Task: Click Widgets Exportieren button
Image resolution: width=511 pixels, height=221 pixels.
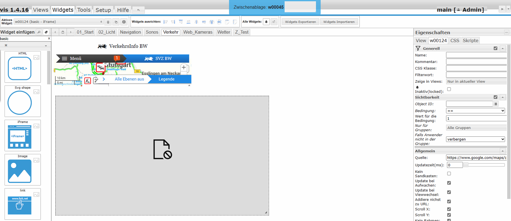Action: click(x=300, y=22)
